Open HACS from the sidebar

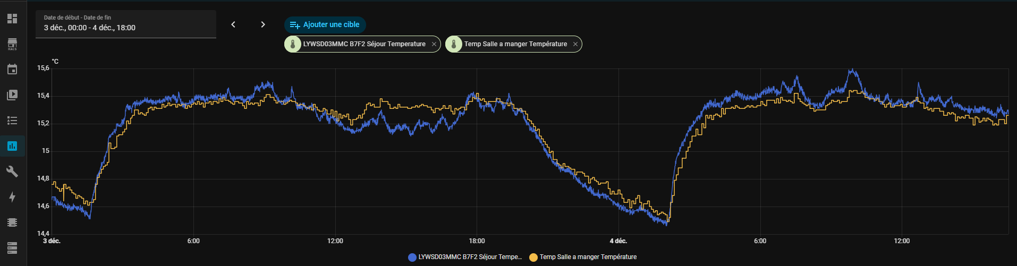12,44
